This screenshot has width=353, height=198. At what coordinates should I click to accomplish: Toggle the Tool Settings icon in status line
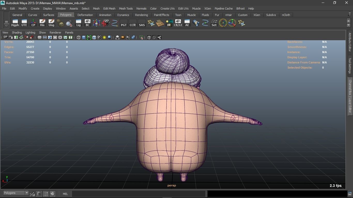(x=46, y=194)
